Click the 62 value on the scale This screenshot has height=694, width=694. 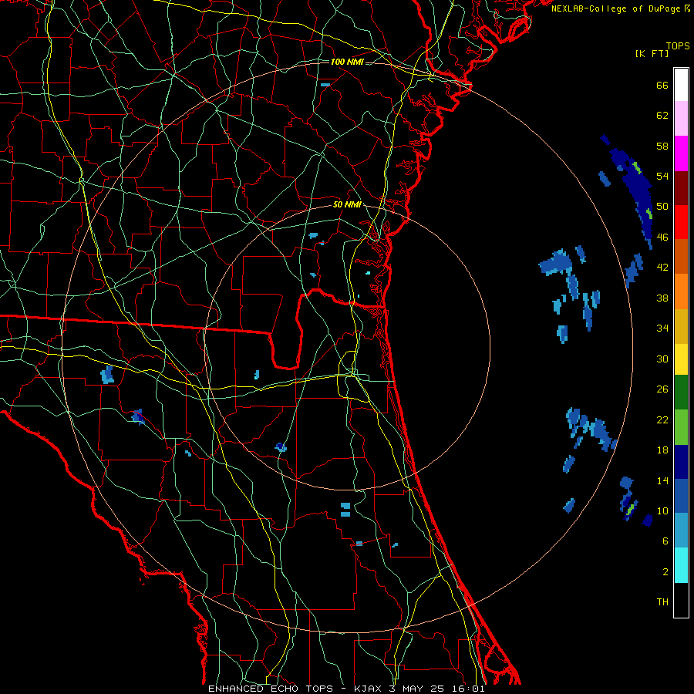point(662,116)
